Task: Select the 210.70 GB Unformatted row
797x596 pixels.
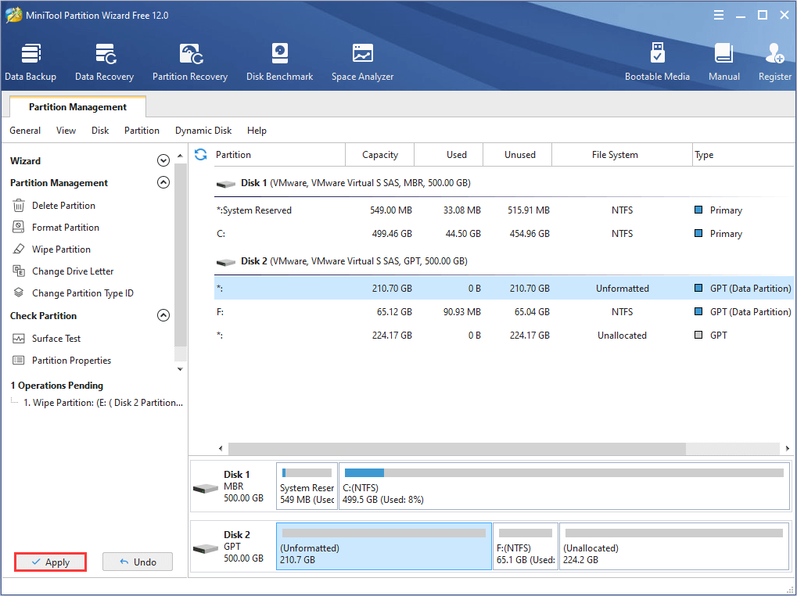Action: point(503,288)
